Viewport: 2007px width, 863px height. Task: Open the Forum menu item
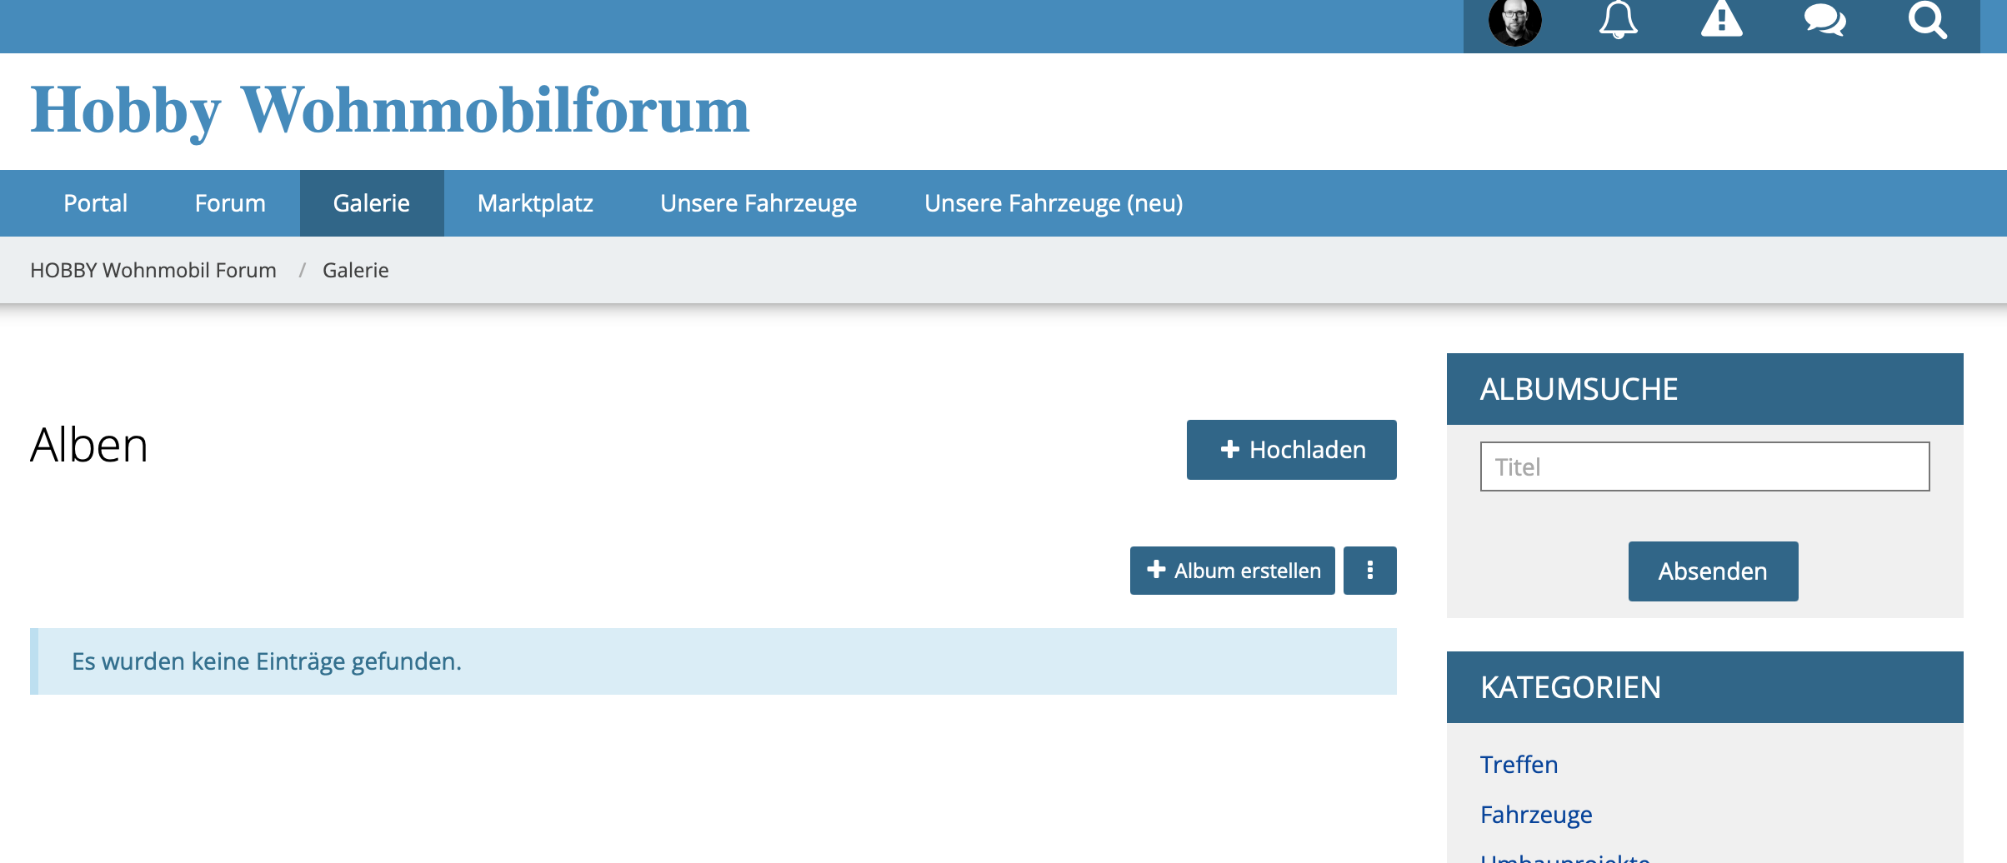pyautogui.click(x=230, y=203)
